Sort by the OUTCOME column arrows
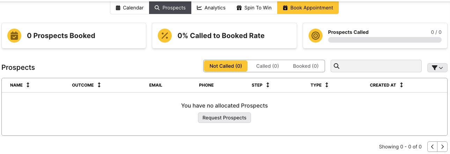This screenshot has height=154, width=450. pos(99,85)
